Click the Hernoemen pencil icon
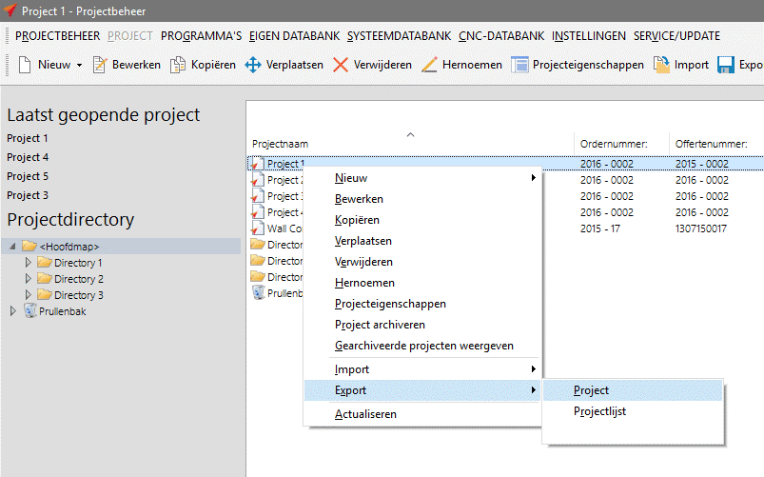The width and height of the screenshot is (764, 477). (x=429, y=65)
